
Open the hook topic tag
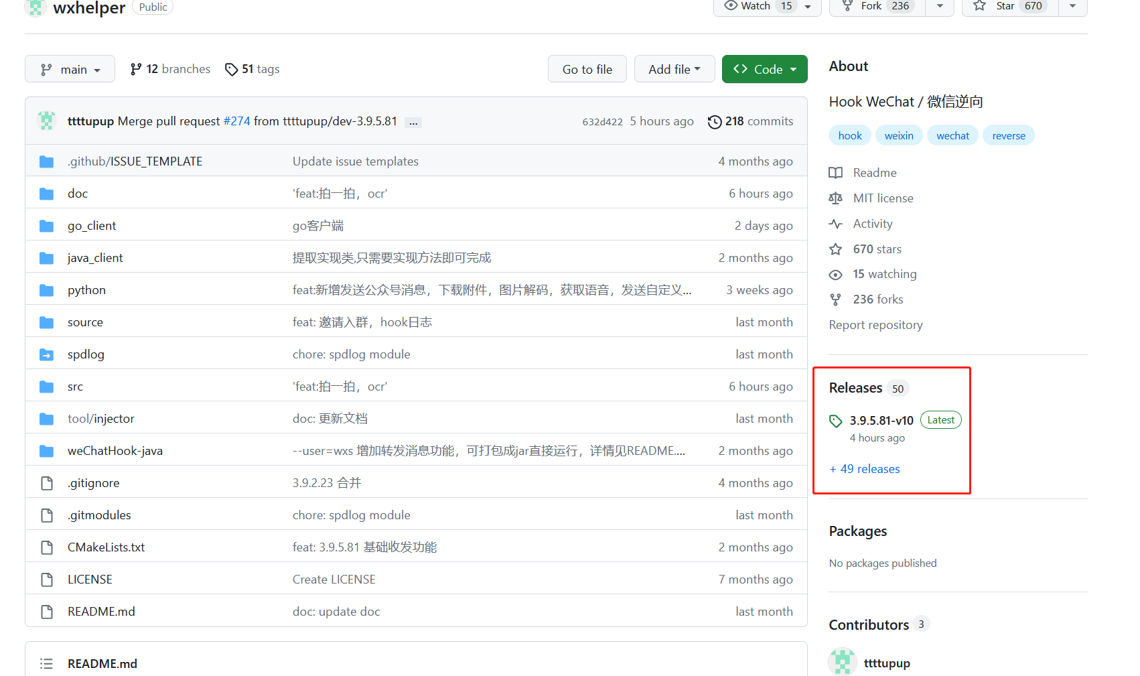click(849, 135)
